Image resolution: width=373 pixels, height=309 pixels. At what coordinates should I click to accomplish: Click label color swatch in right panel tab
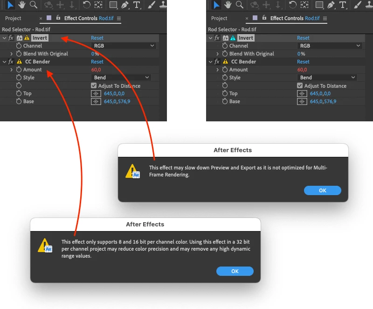[255, 18]
